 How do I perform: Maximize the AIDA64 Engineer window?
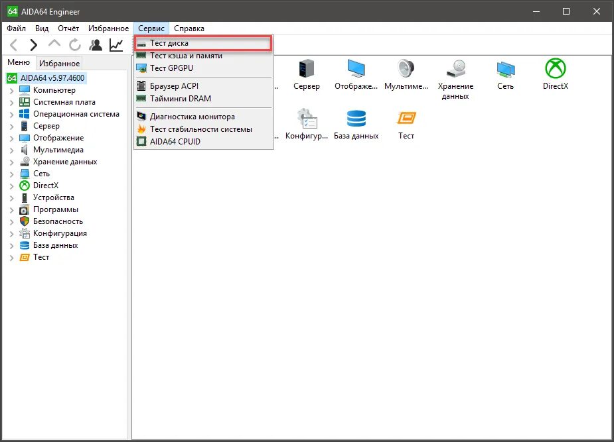tap(566, 11)
